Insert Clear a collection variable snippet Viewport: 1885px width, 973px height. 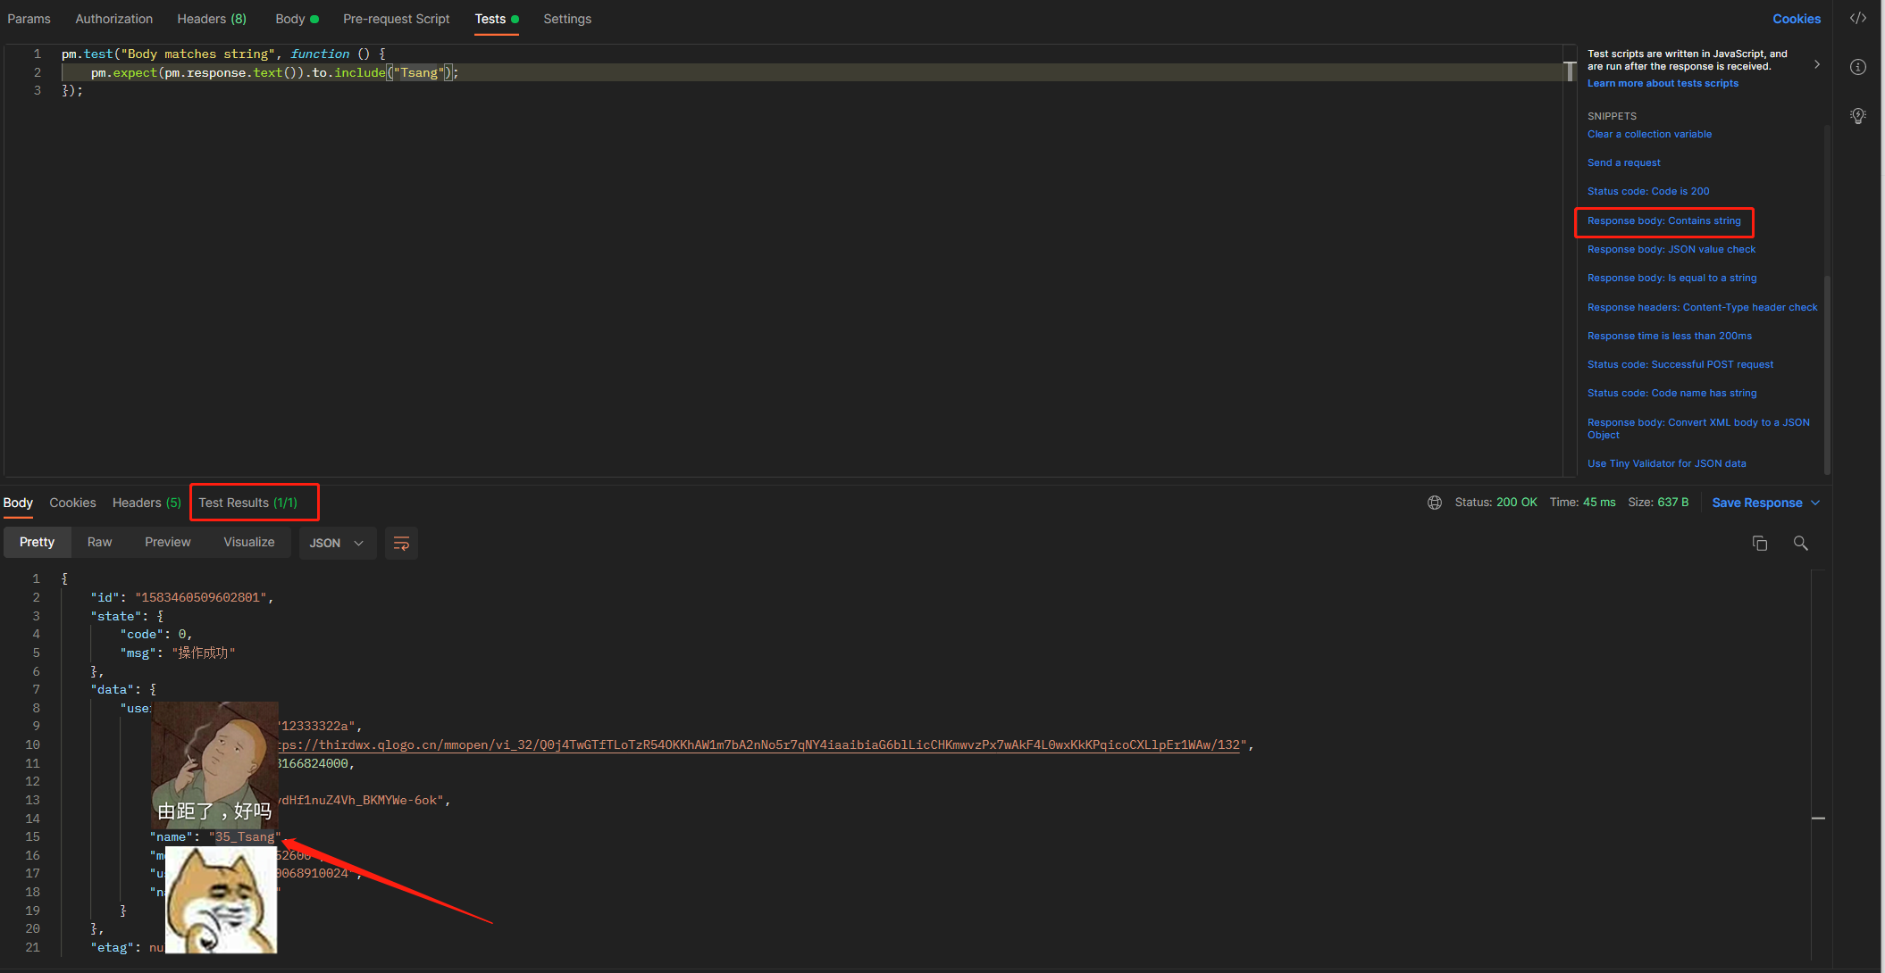click(1649, 134)
